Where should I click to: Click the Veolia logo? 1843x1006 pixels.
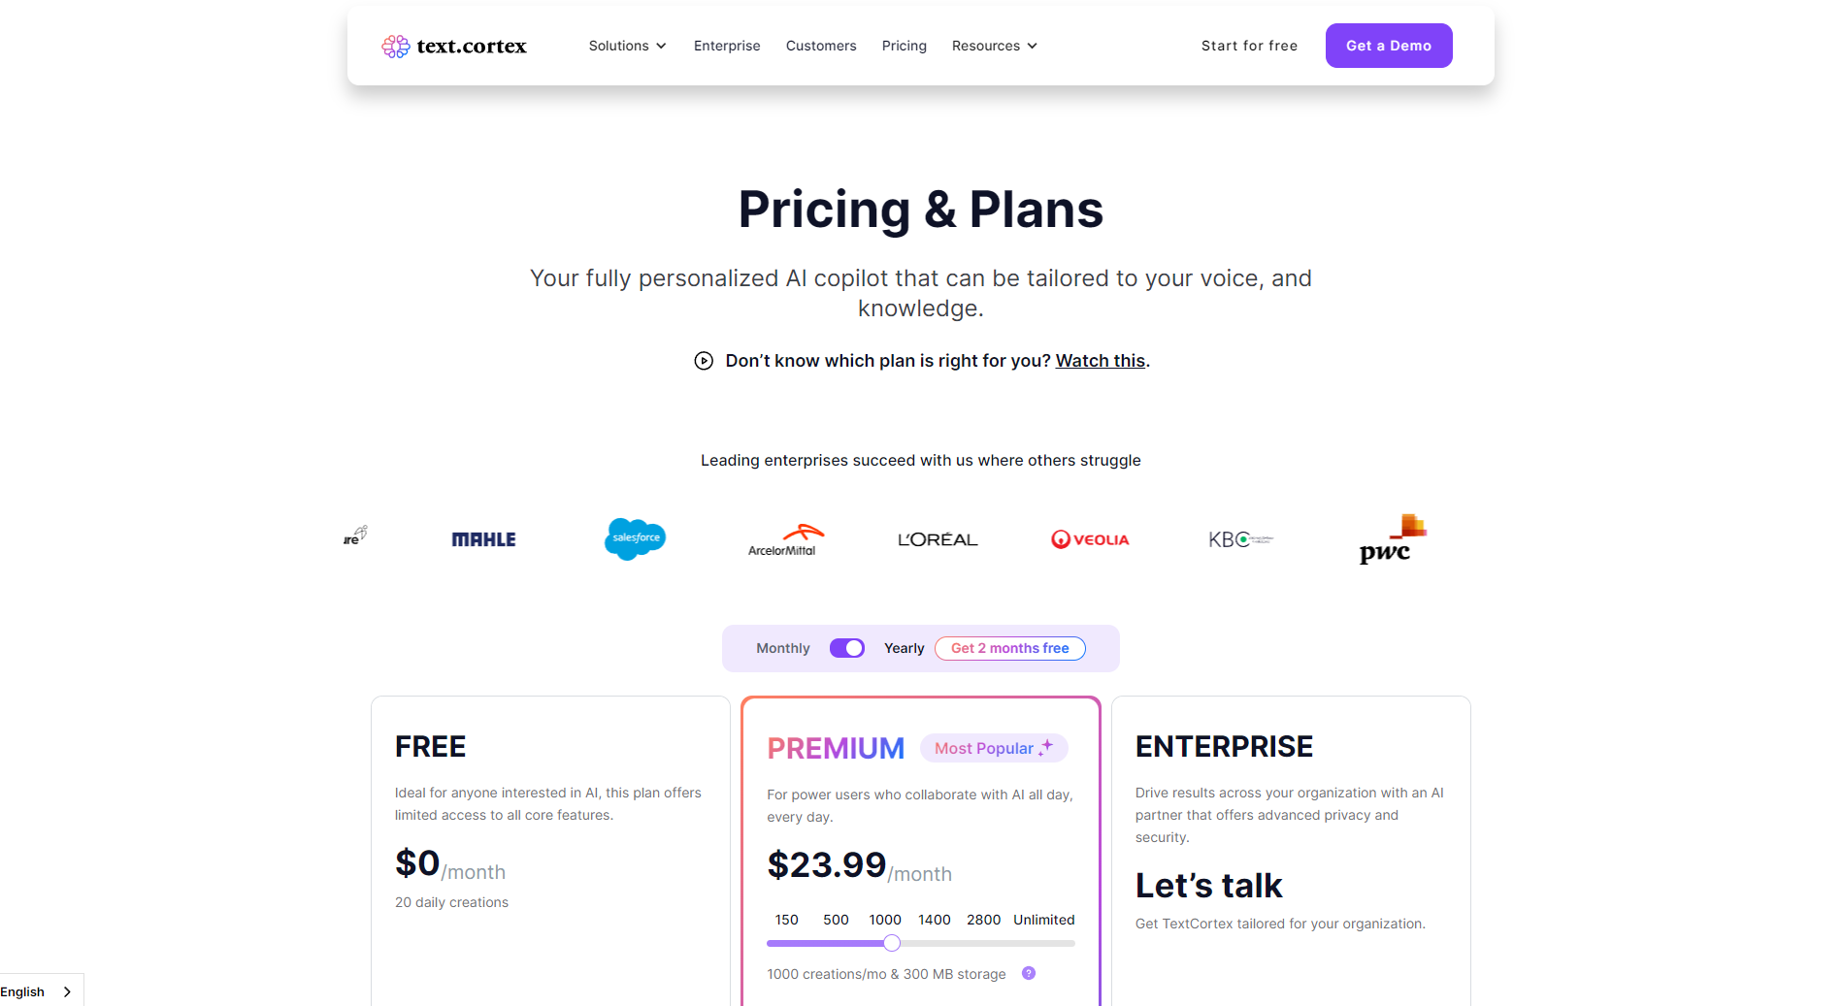pos(1090,539)
